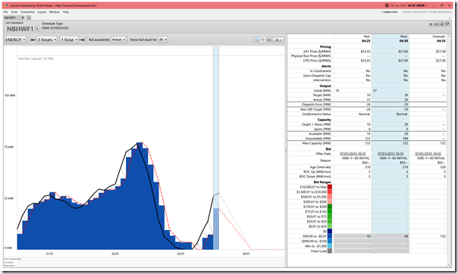Click the magnifier icon beside NBHWF1
Viewport: 458px width, 274px height.
click(37, 29)
